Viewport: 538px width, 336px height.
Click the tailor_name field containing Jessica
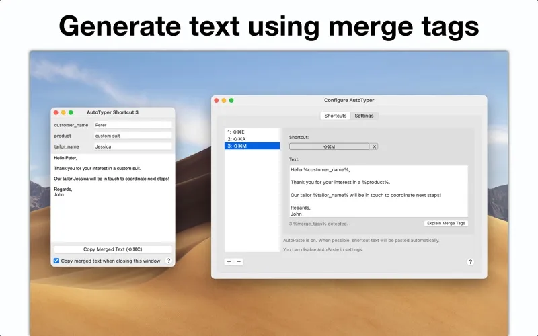(x=132, y=146)
